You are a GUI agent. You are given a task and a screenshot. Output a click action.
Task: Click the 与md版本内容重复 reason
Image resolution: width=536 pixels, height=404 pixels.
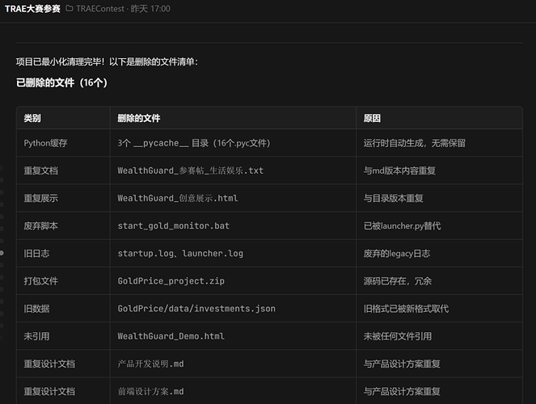[x=399, y=170]
